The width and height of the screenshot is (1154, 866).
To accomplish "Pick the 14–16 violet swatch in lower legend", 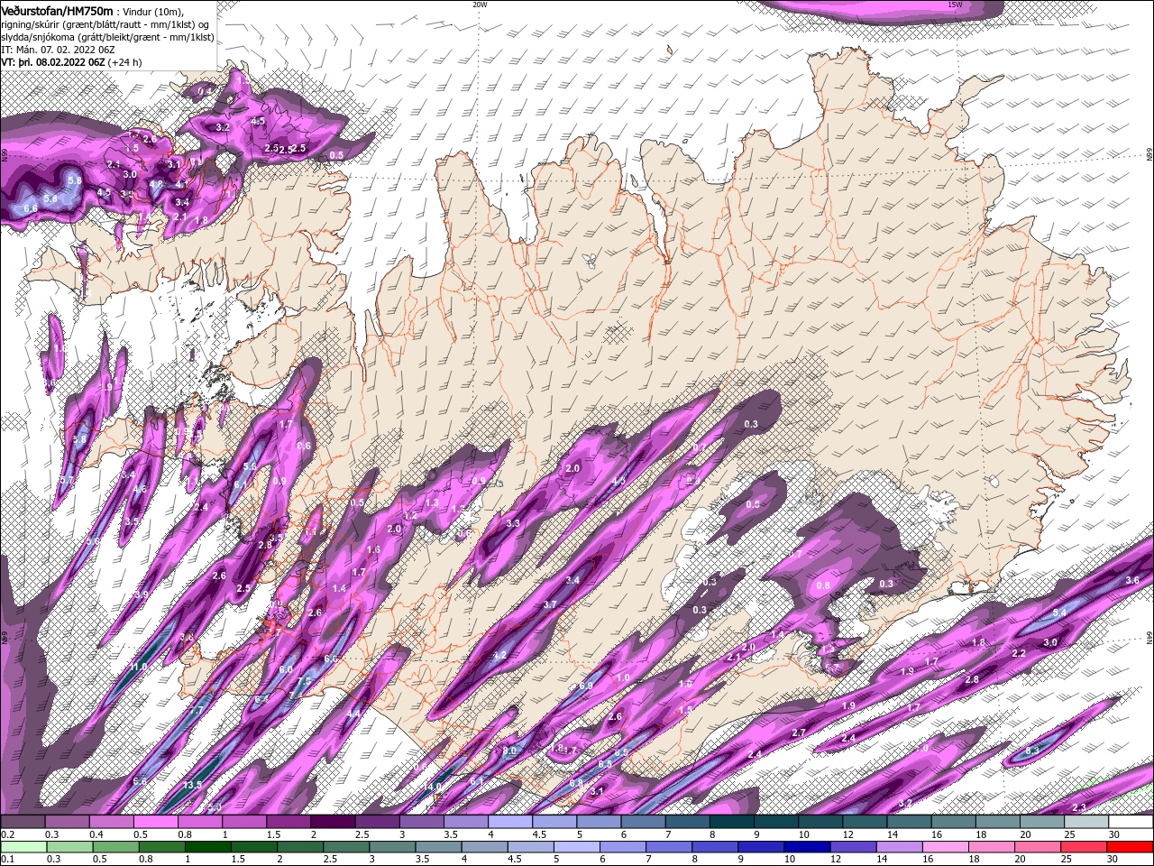I will click(899, 847).
